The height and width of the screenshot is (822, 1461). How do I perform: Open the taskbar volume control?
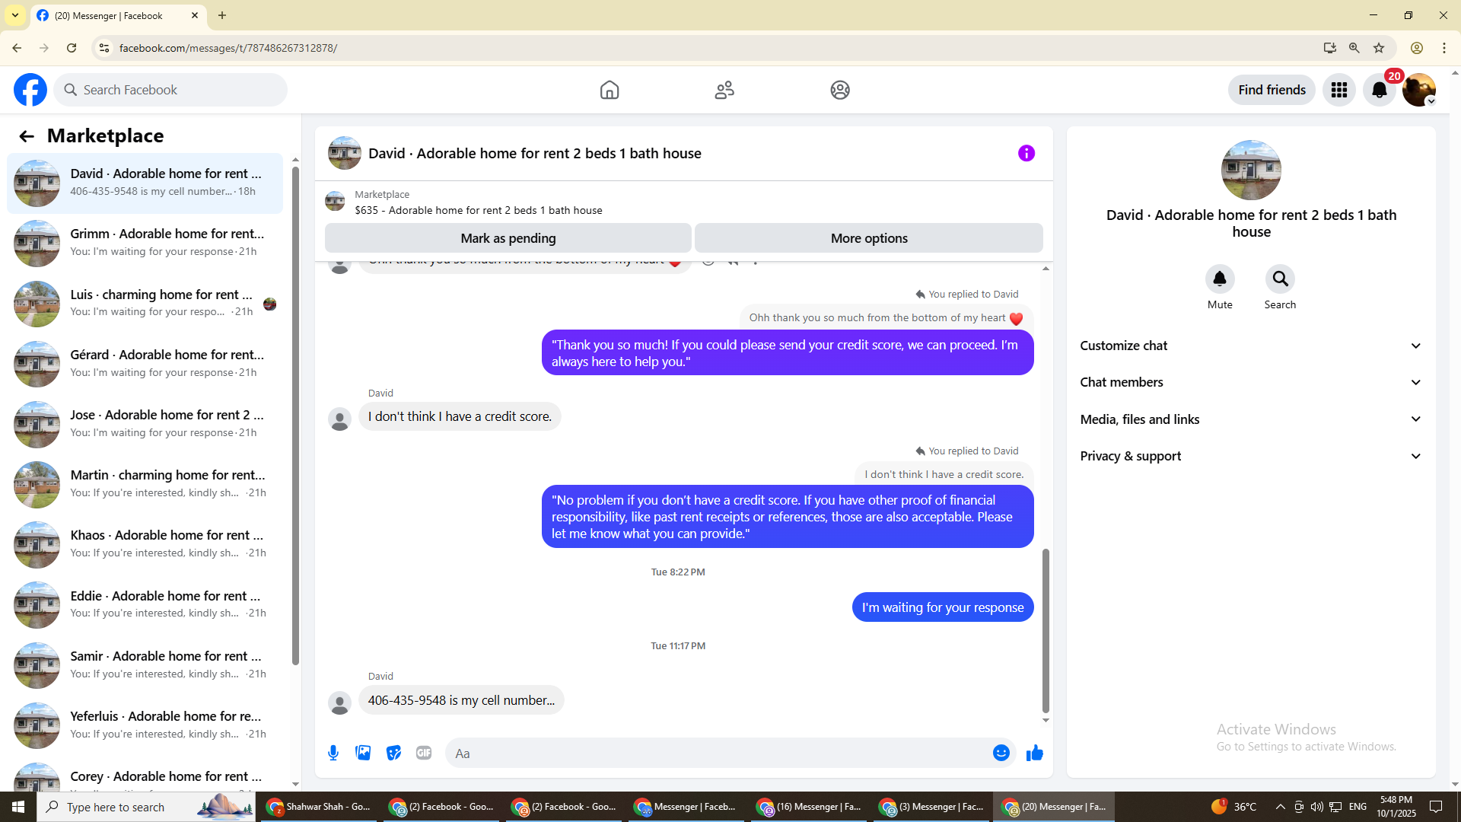tap(1316, 807)
